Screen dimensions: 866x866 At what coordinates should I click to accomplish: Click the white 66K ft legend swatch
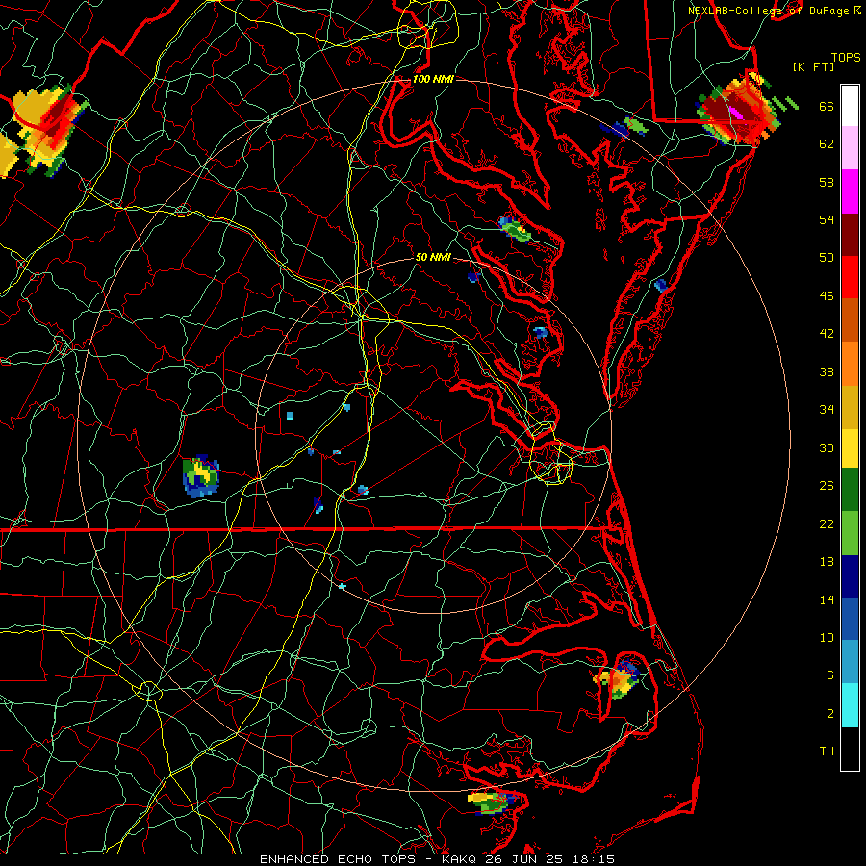coord(850,106)
